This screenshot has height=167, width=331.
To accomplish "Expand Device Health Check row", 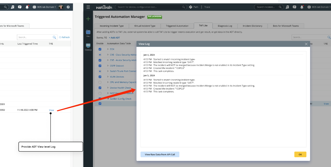I will [x=108, y=88].
